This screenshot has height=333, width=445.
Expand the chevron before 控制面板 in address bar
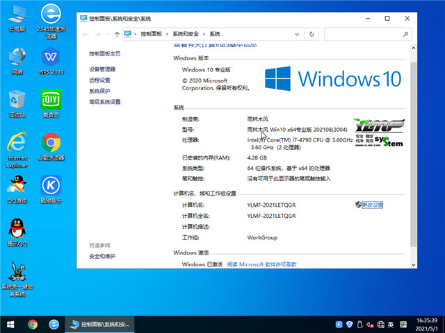click(x=136, y=34)
